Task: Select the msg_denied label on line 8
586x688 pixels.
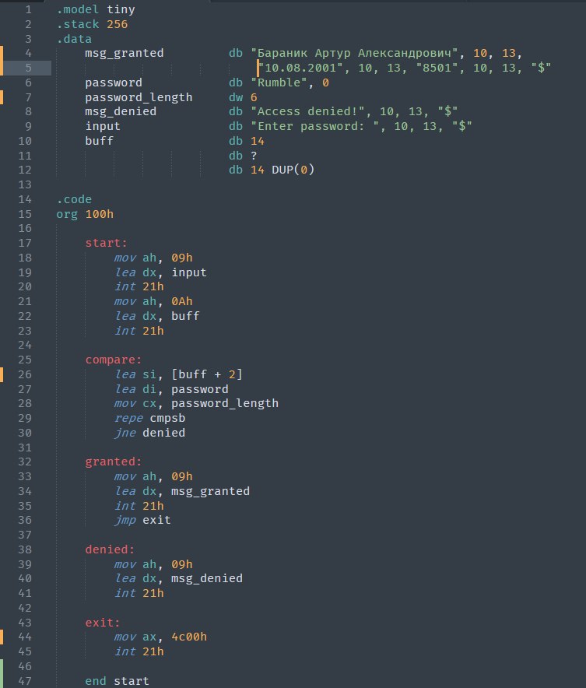Action: [x=121, y=111]
